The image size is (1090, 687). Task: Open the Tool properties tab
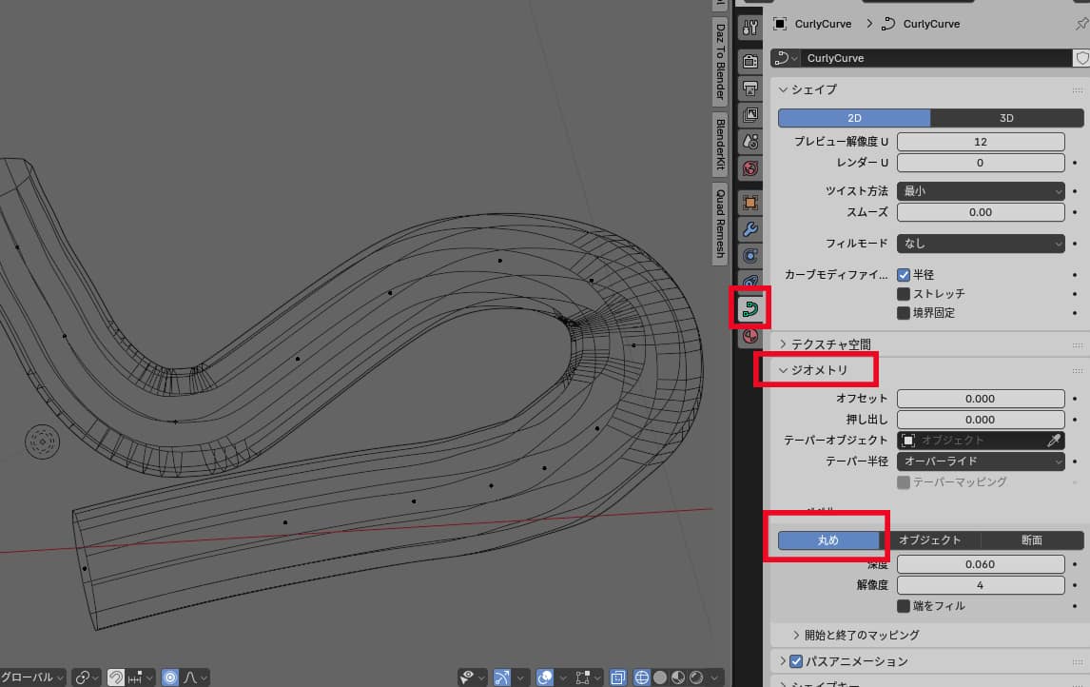(749, 28)
